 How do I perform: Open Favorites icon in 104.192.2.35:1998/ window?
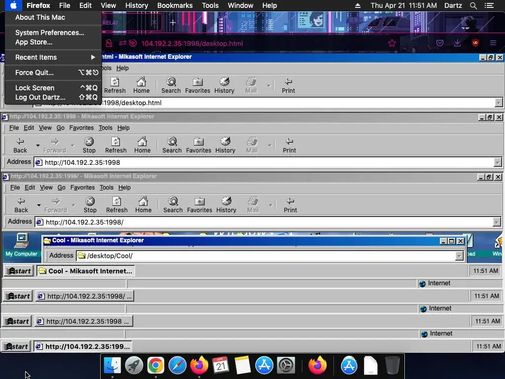(x=200, y=205)
